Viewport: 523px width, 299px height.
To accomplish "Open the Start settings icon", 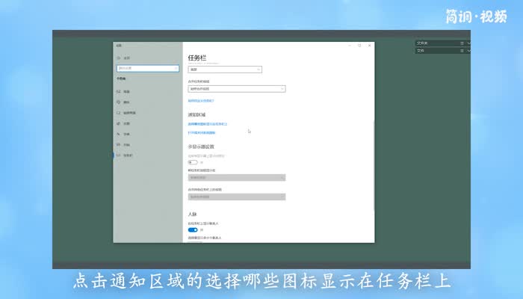I will (118, 144).
